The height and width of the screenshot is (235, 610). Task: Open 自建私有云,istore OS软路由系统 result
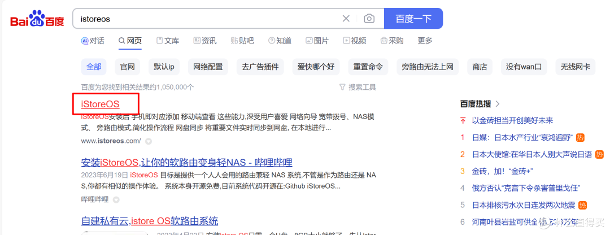click(x=149, y=221)
